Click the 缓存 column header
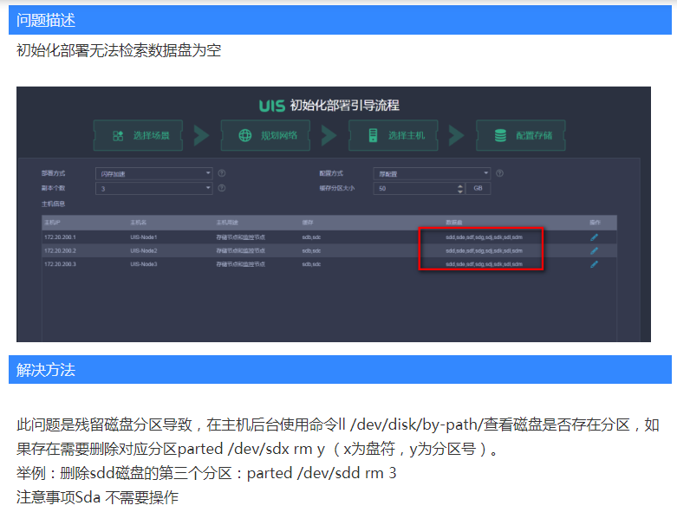 coord(308,223)
